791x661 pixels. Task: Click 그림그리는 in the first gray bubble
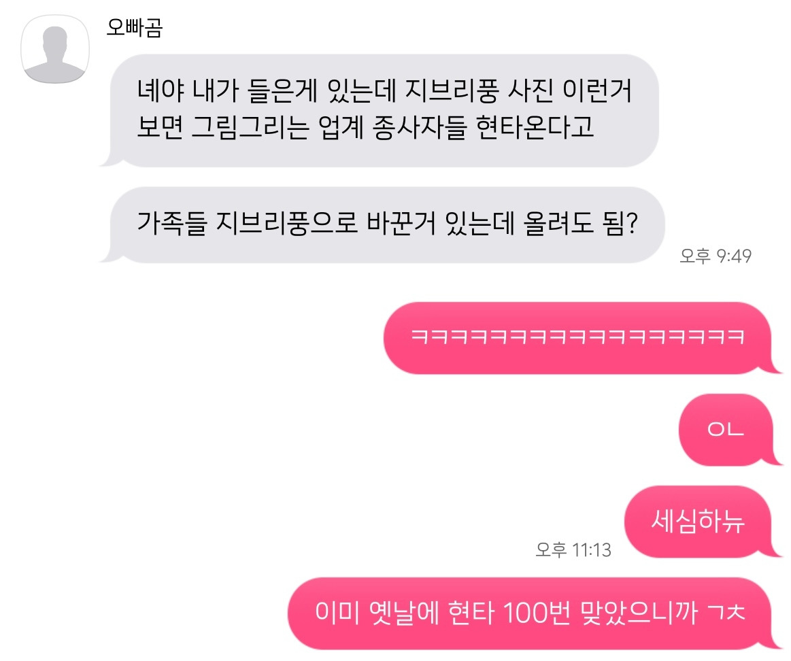(250, 127)
